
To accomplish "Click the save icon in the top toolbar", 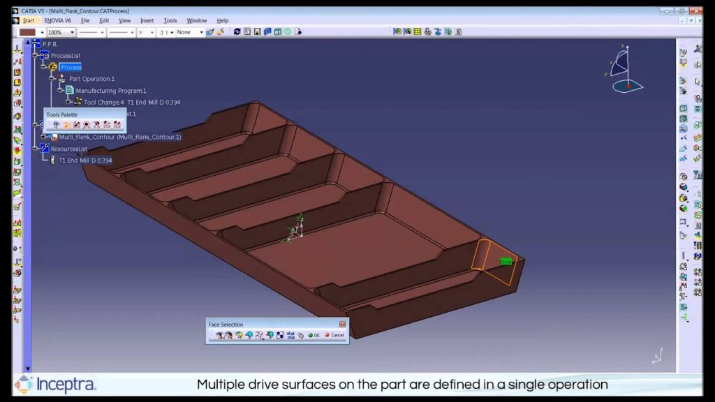I will pyautogui.click(x=258, y=31).
